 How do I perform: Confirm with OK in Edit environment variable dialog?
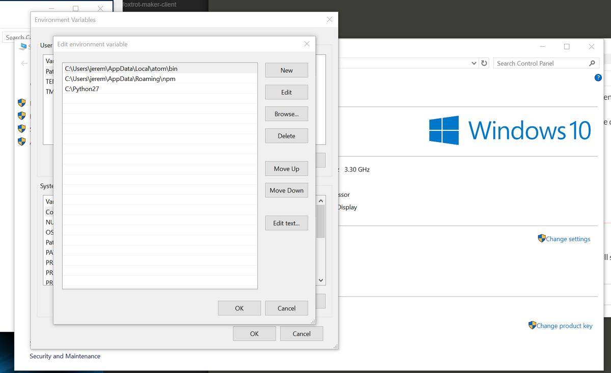239,308
